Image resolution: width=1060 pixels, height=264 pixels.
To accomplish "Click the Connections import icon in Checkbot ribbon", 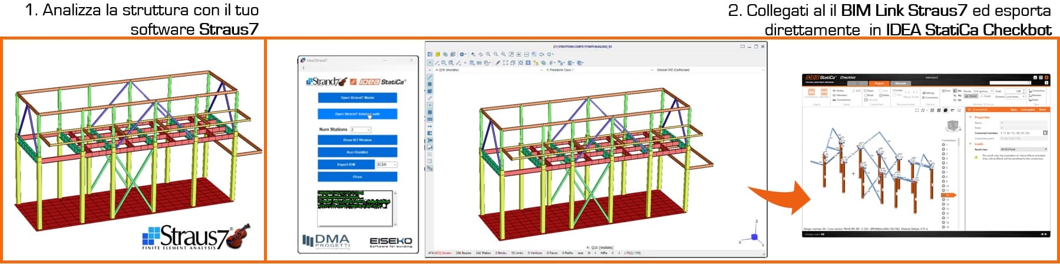I will (811, 93).
